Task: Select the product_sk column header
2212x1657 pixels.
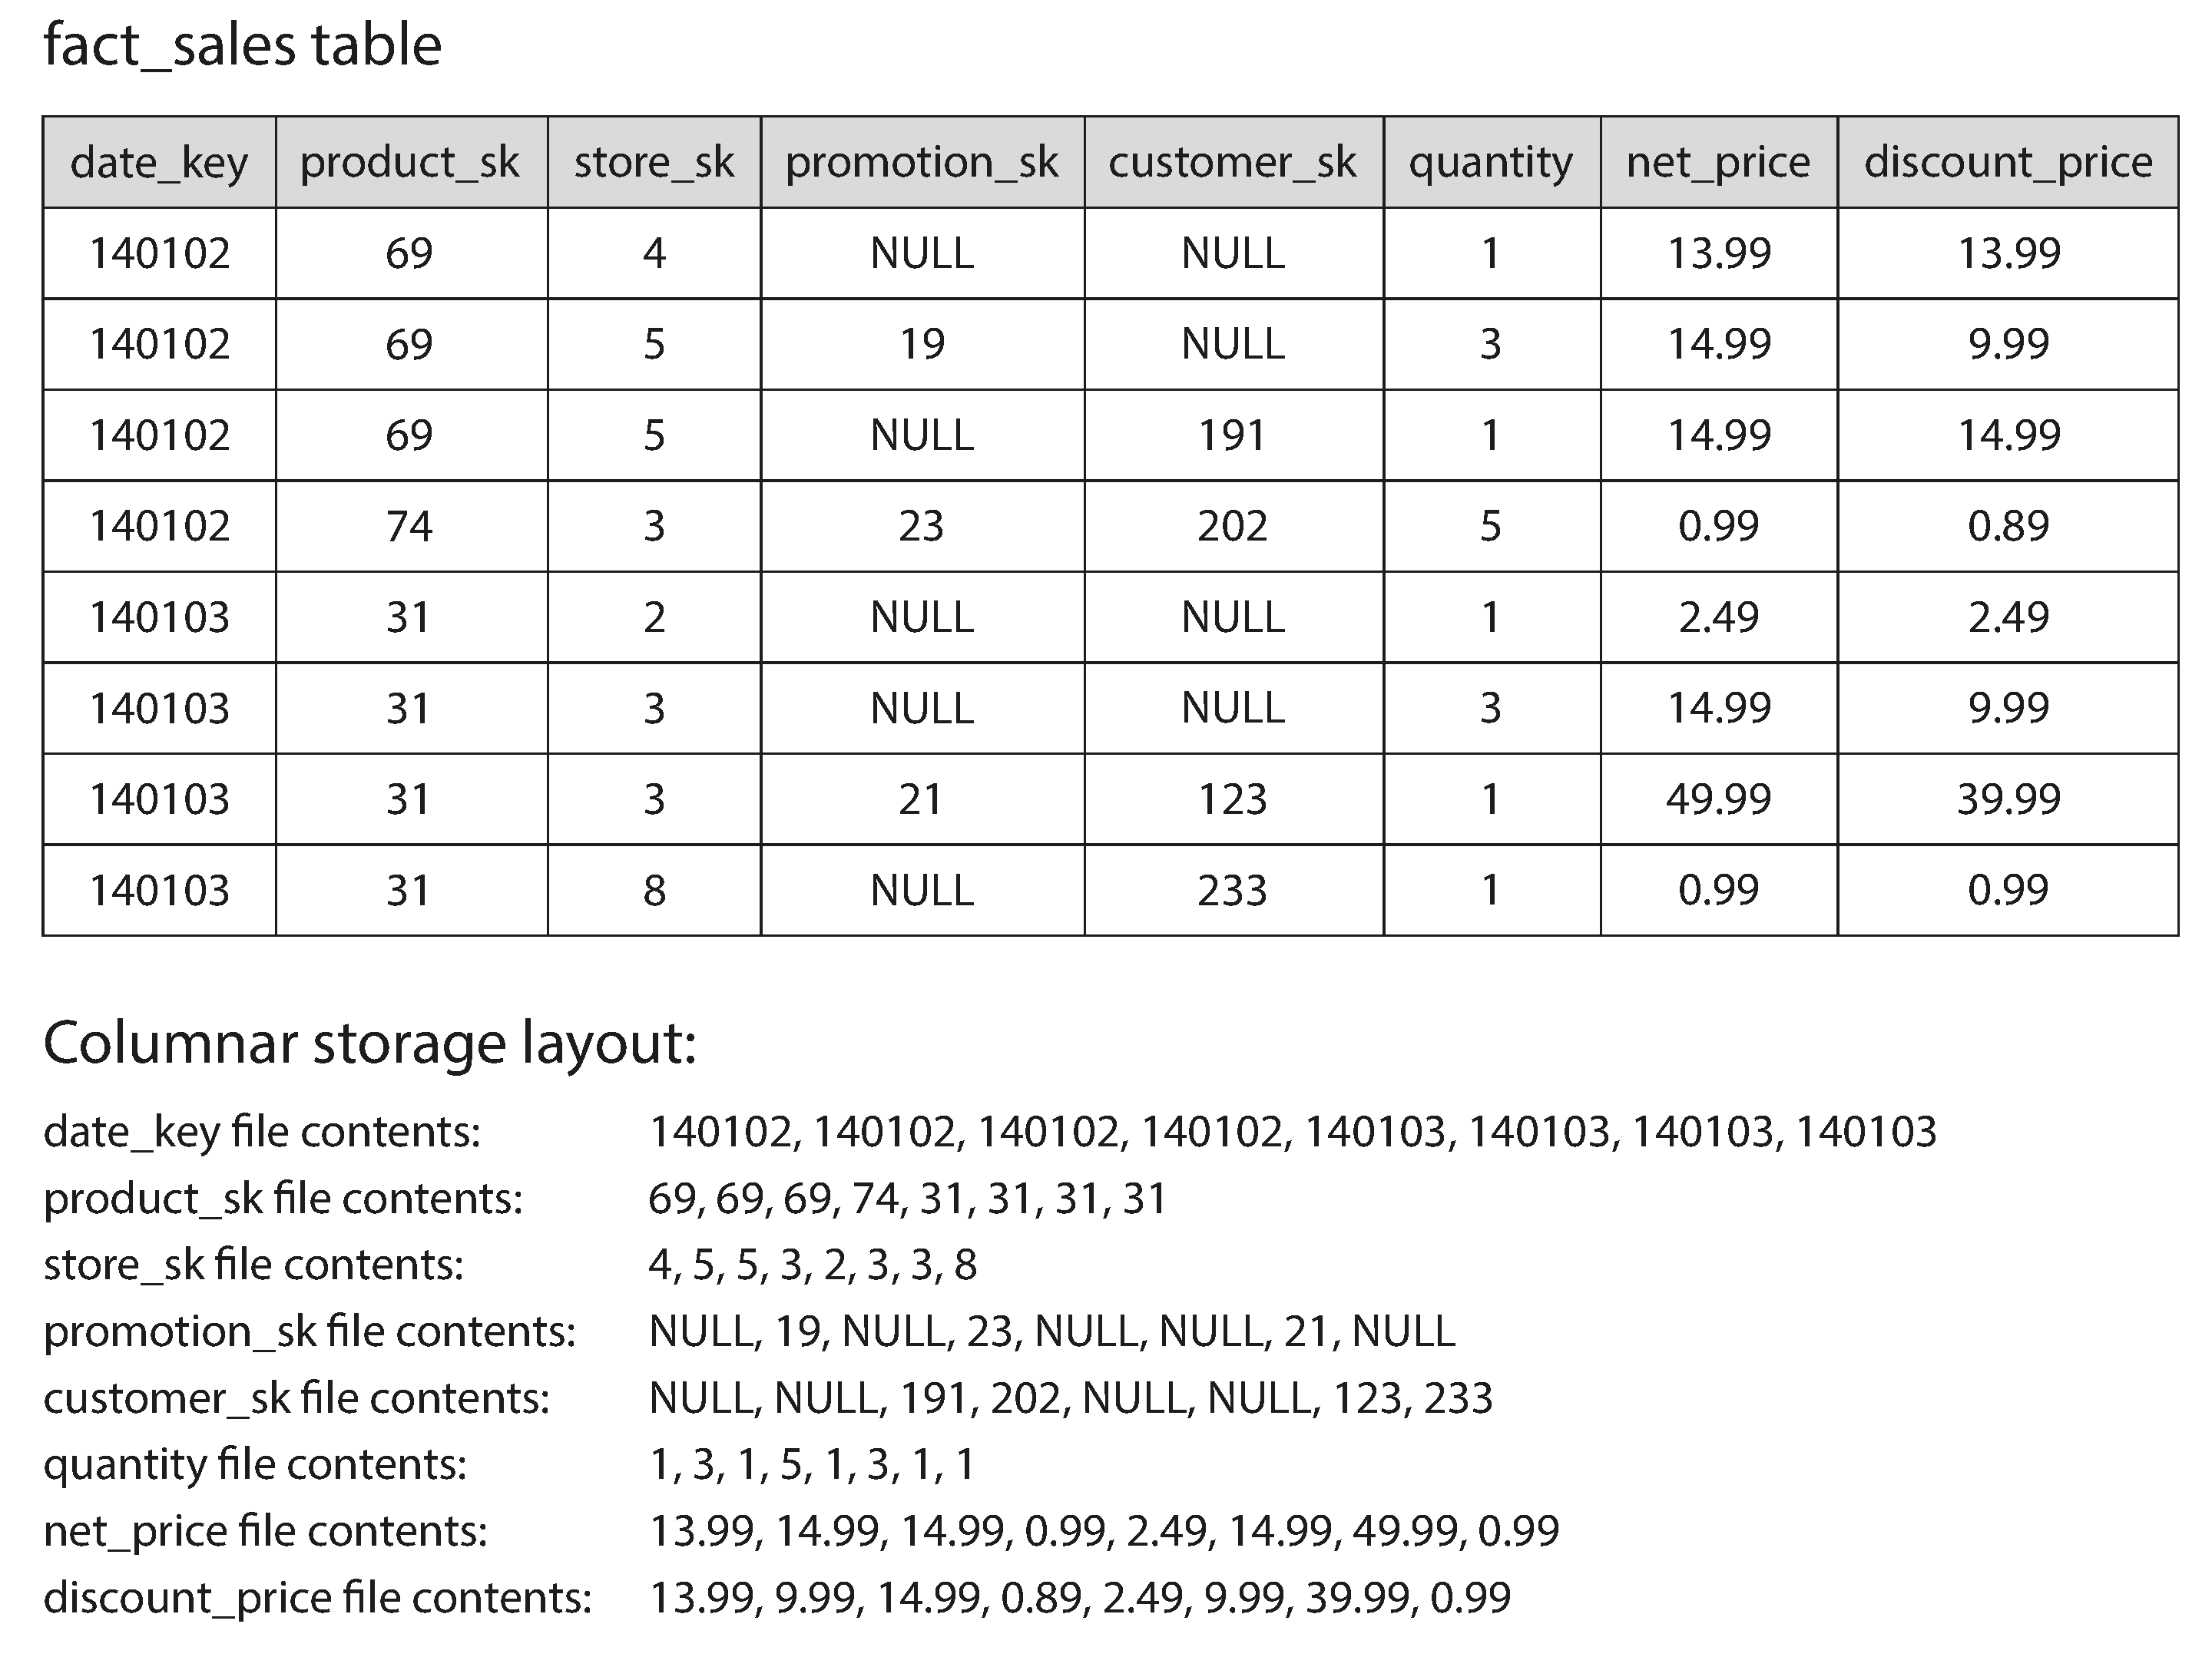Action: [410, 162]
